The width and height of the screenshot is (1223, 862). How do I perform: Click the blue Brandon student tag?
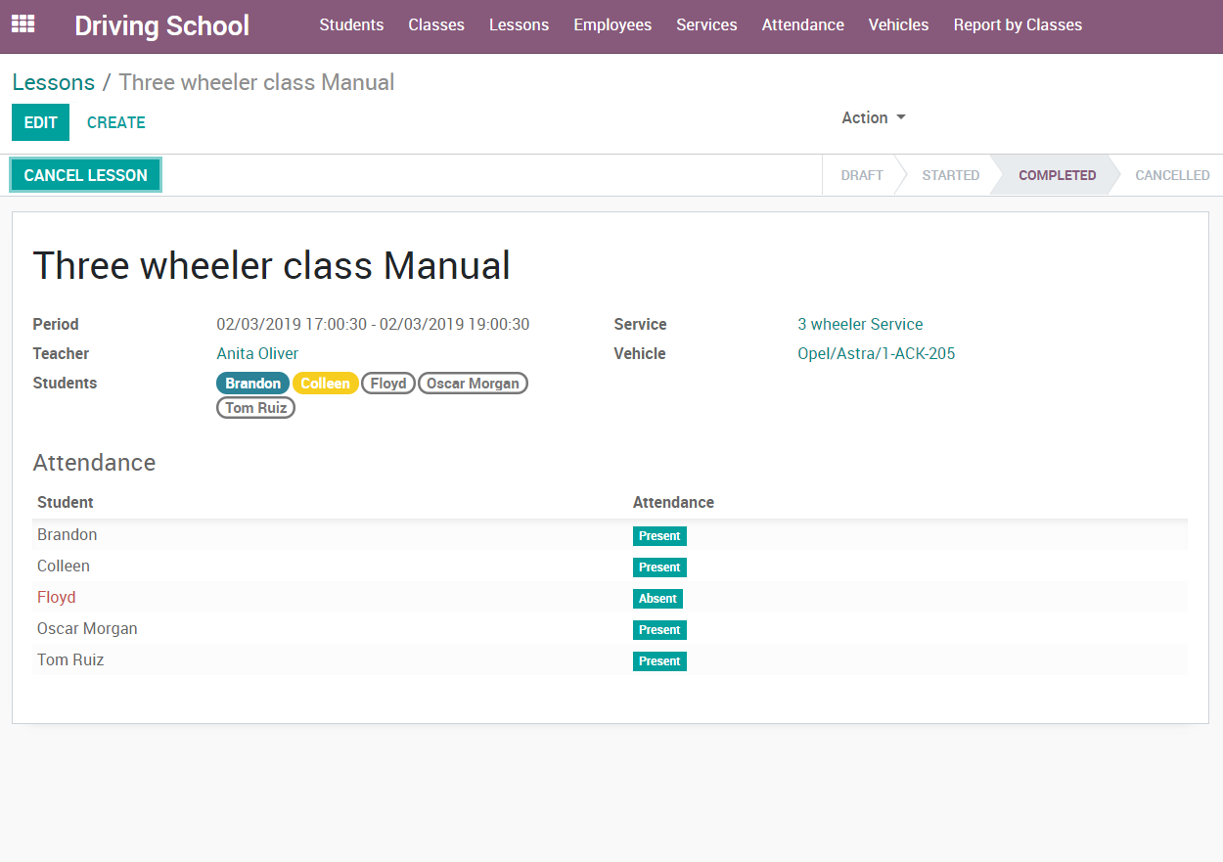pyautogui.click(x=252, y=384)
